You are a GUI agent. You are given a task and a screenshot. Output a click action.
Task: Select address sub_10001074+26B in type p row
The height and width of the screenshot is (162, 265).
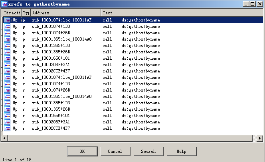[51, 33]
